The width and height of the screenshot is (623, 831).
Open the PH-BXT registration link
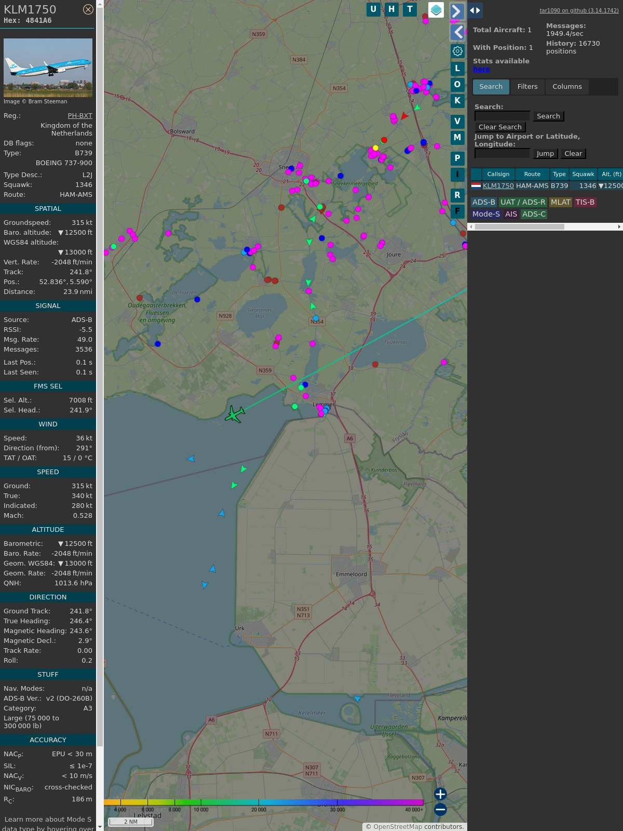click(x=80, y=116)
